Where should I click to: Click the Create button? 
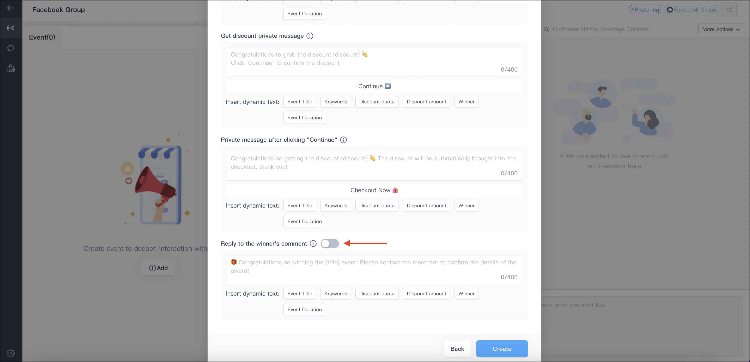[502, 349]
